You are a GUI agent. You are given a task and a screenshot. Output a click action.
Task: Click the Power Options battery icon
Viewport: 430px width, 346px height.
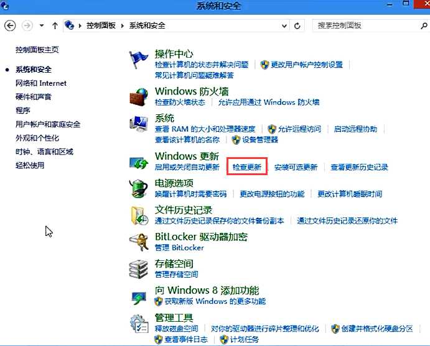pos(139,188)
